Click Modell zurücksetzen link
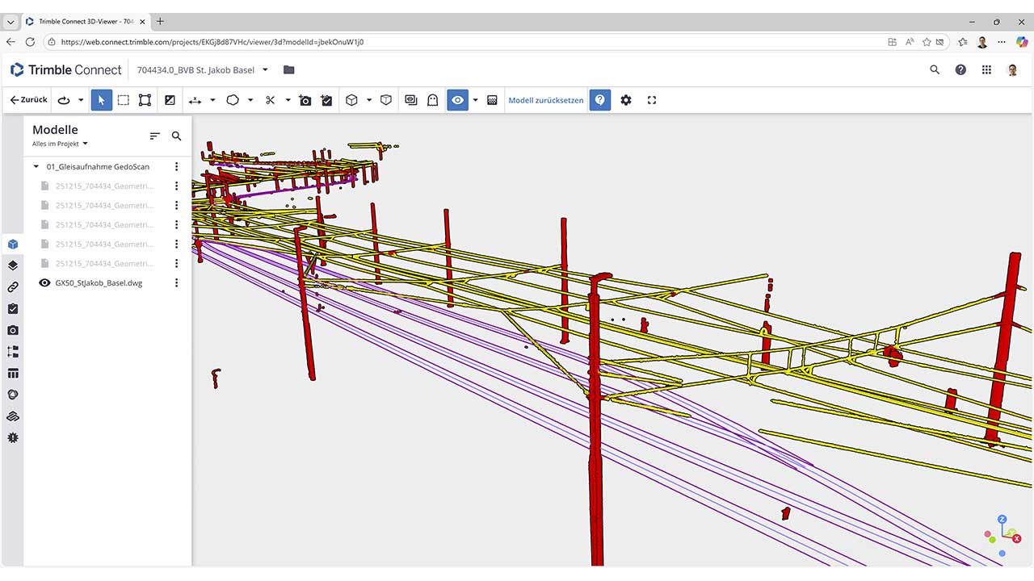 [545, 100]
